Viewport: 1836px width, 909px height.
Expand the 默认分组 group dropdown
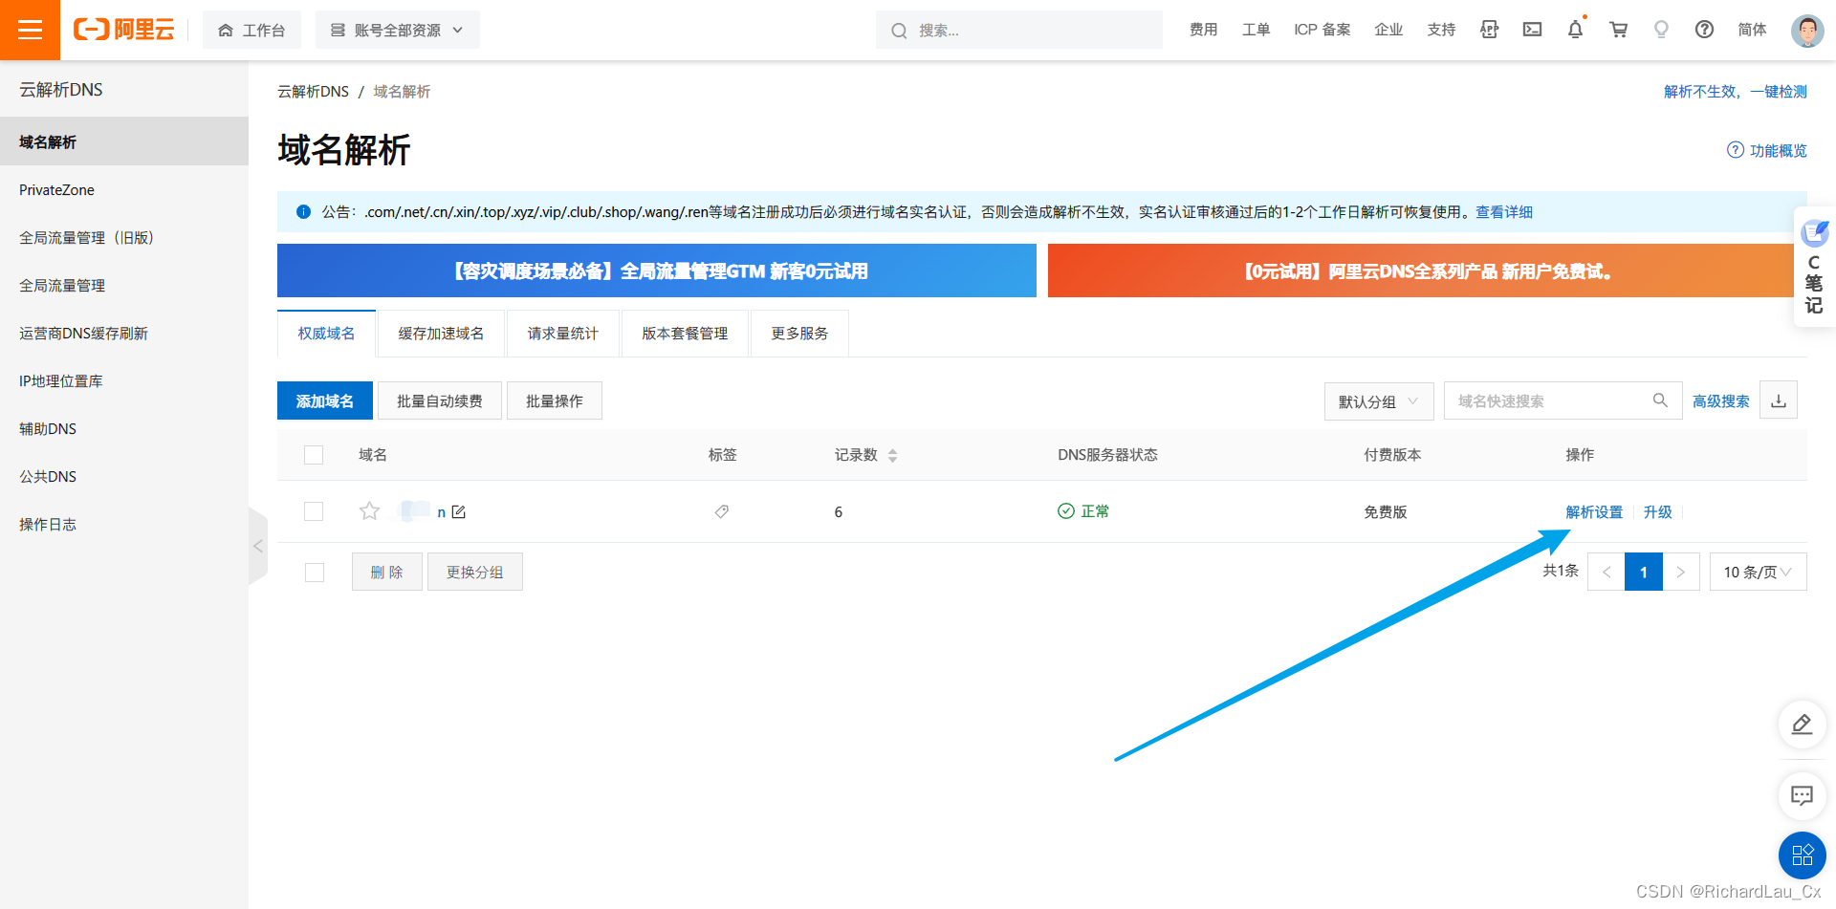click(x=1378, y=400)
